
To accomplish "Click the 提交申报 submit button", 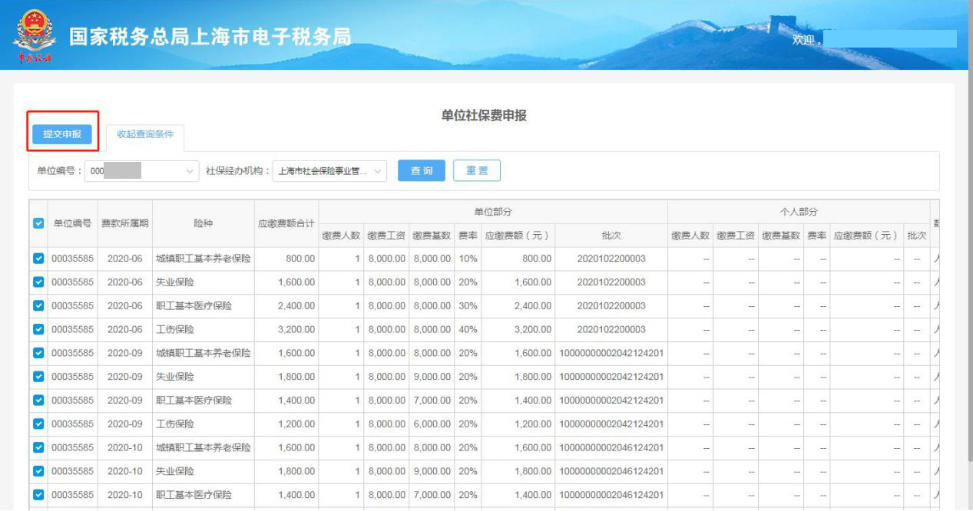I will tap(62, 134).
